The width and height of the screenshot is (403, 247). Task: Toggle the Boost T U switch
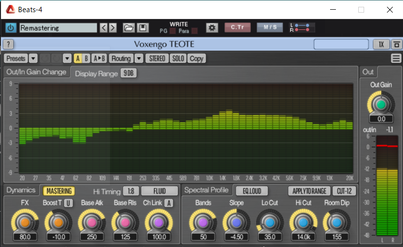click(68, 203)
